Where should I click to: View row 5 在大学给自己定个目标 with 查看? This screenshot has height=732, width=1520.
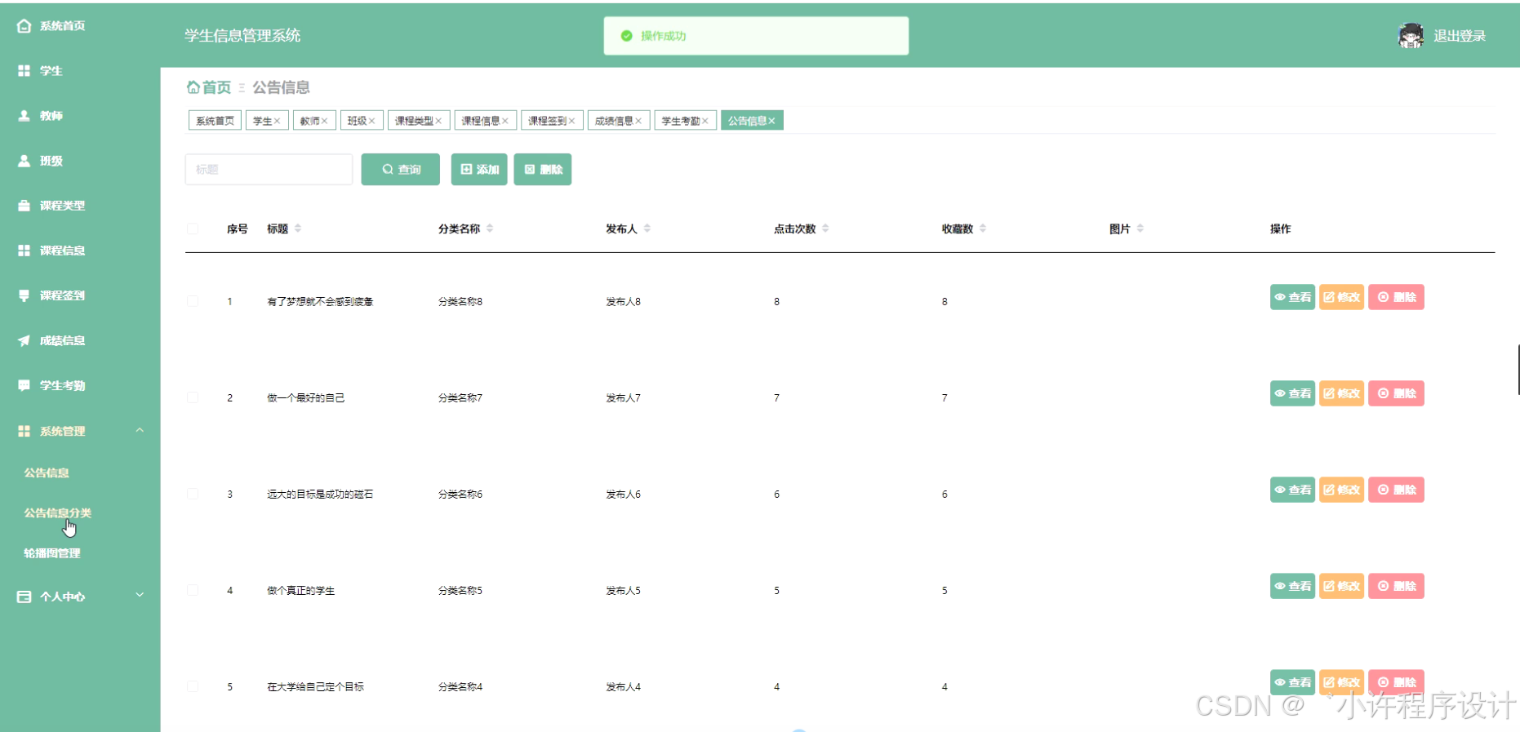(1292, 682)
